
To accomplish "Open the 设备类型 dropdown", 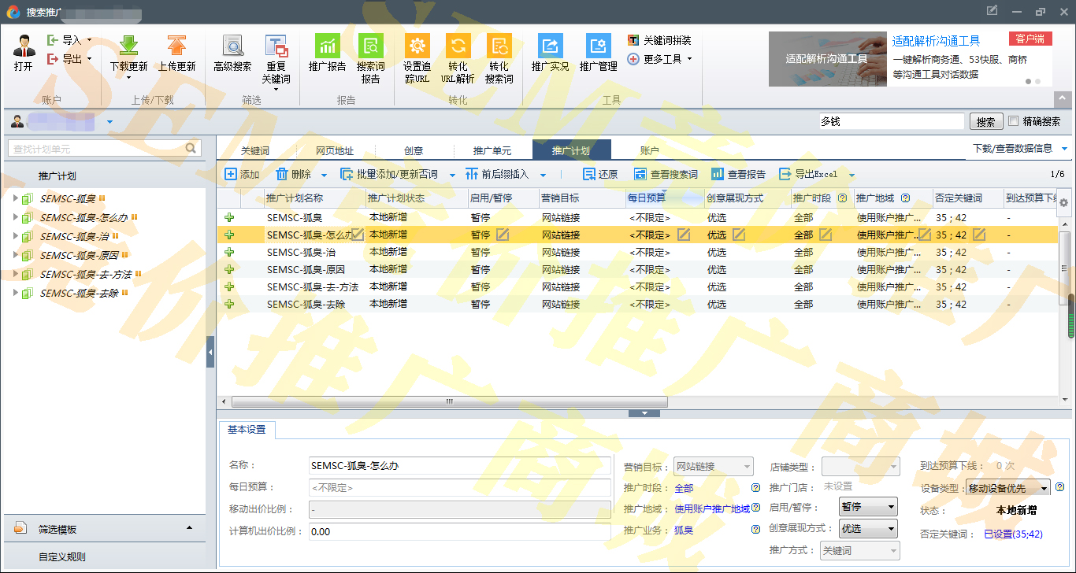I will [1007, 489].
